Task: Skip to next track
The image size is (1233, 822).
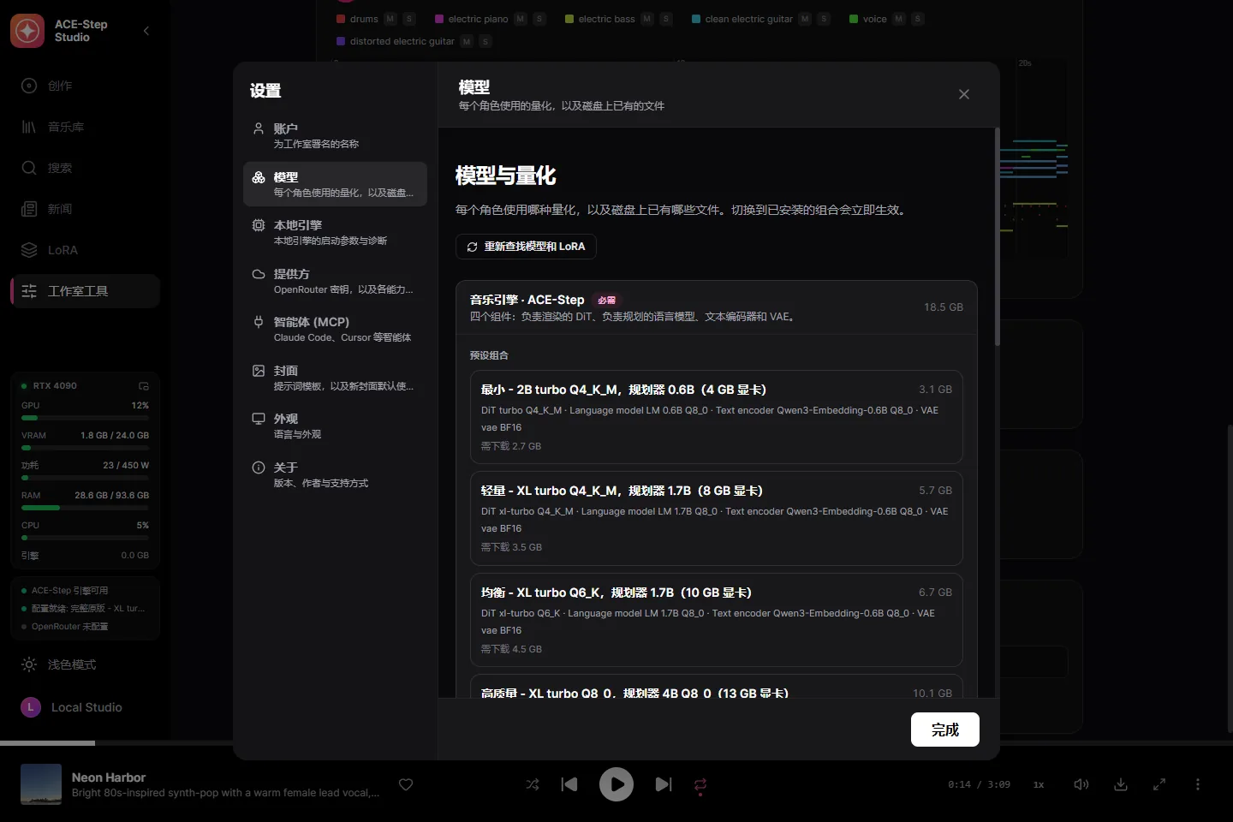Action: tap(664, 784)
